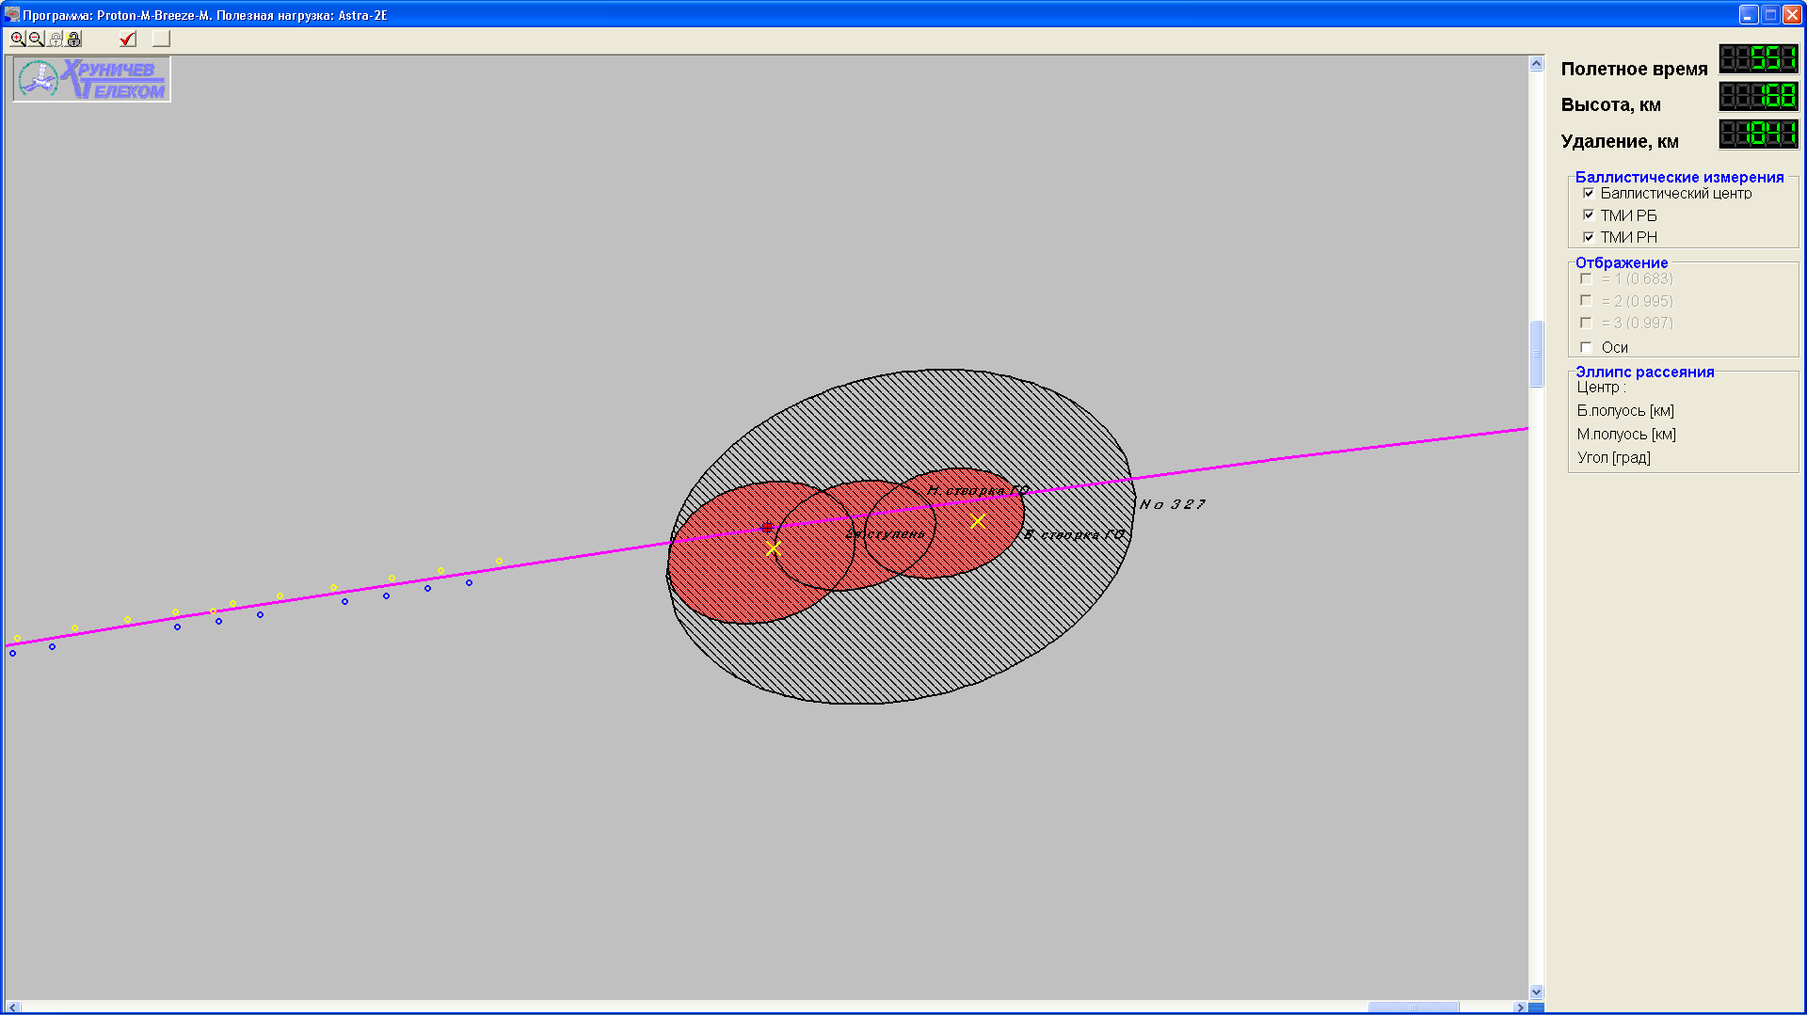
Task: Click the horizontal scrollbar left arrow
Action: (12, 1007)
